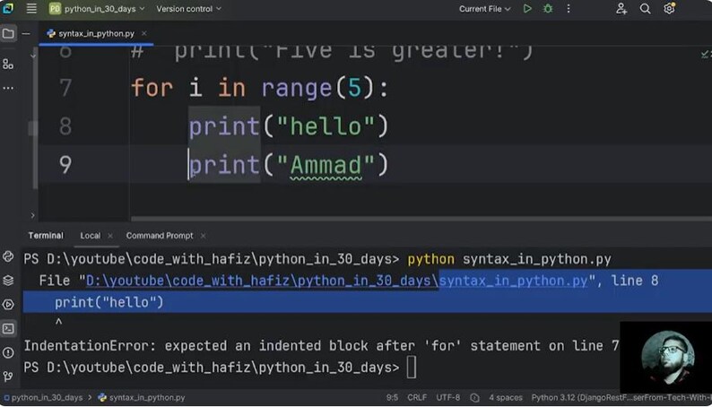Change CRLF line separator

point(417,397)
